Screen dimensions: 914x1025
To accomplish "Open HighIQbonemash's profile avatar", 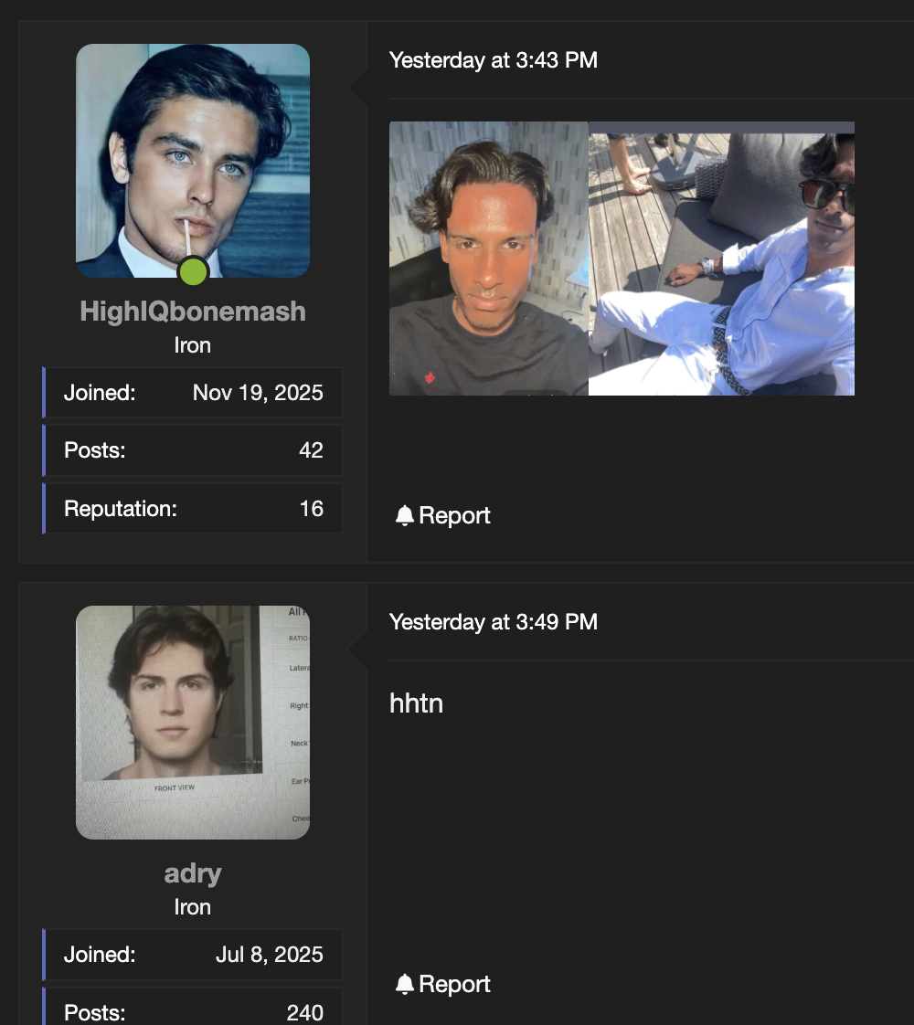I will (x=192, y=160).
